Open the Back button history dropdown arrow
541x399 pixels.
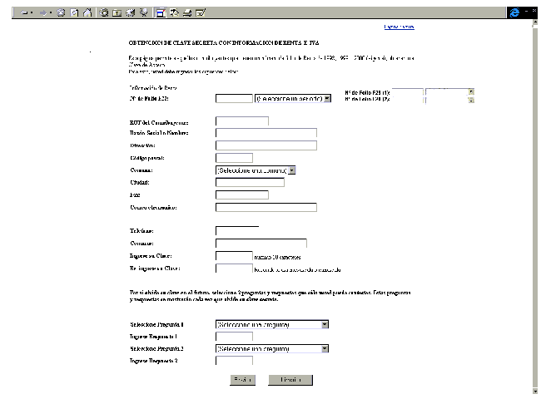point(32,12)
